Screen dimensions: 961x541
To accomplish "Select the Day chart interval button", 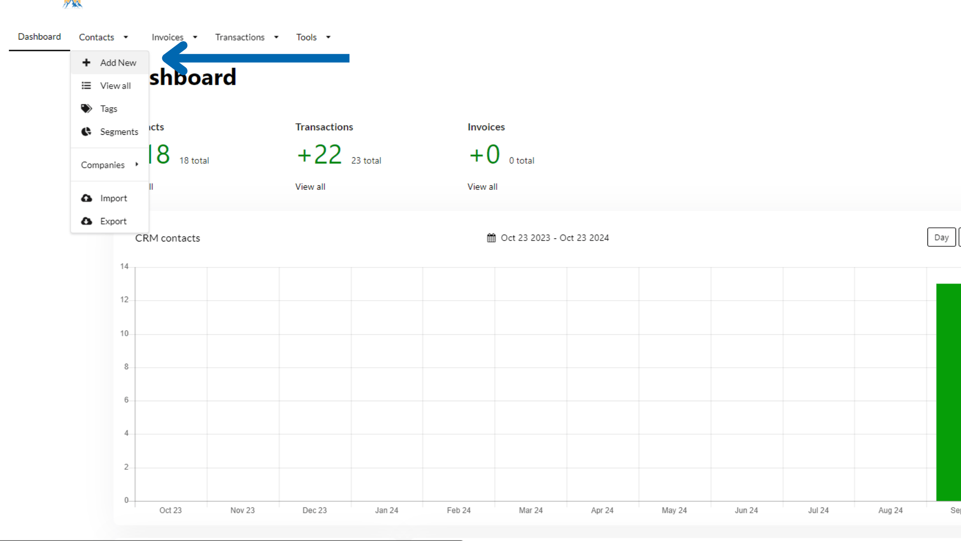I will (x=941, y=237).
